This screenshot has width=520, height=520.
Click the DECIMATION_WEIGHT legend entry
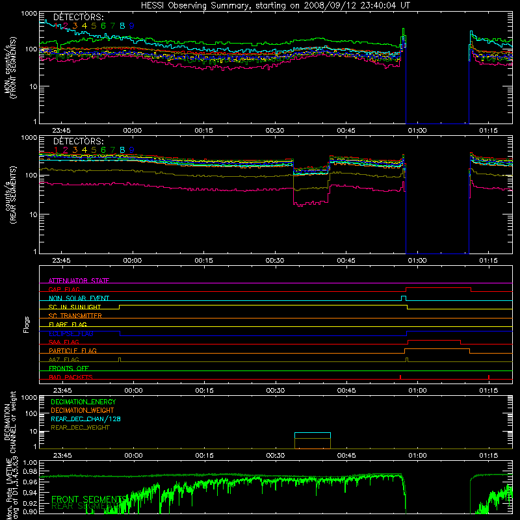tap(83, 411)
